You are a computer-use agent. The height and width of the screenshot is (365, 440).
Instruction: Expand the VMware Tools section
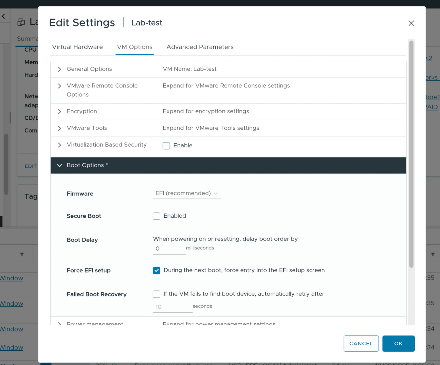[59, 128]
